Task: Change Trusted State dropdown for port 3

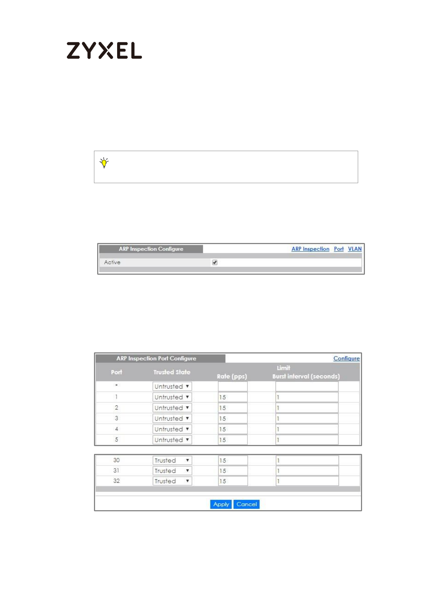Action: pos(172,419)
